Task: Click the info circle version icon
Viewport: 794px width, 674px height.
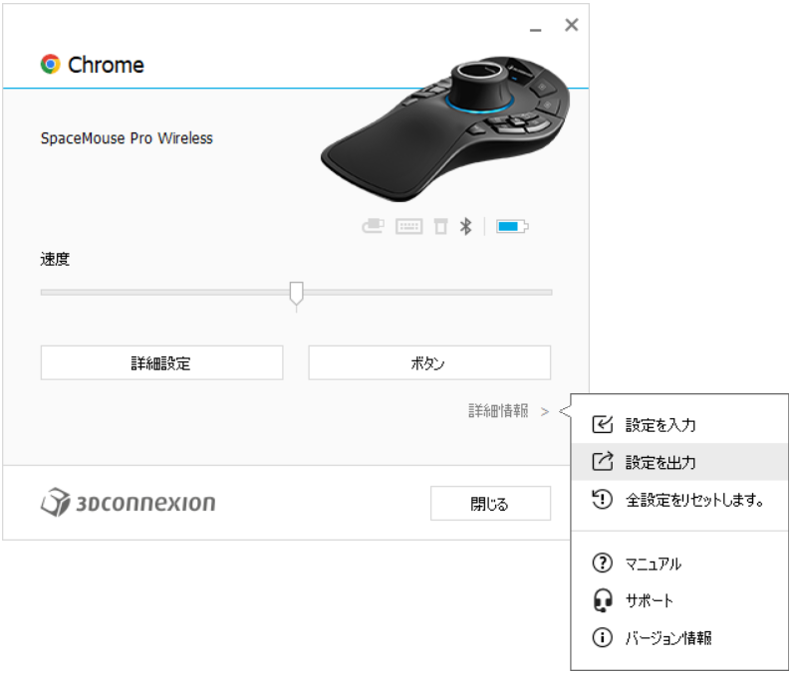Action: pyautogui.click(x=603, y=637)
